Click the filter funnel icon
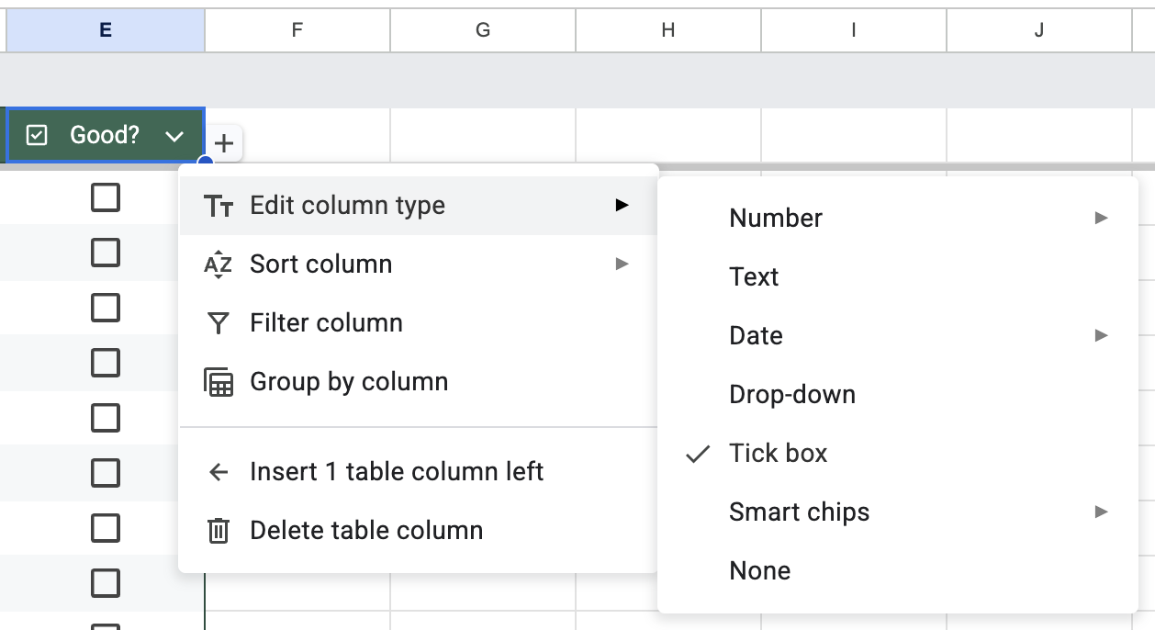This screenshot has height=630, width=1155. click(x=218, y=323)
